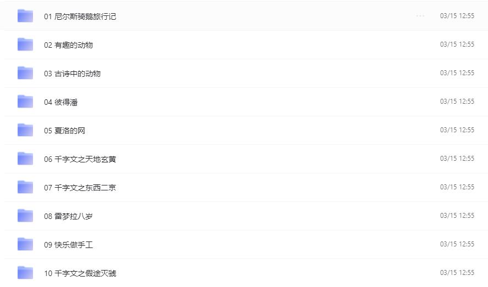Click folder name 03 古诗中的动物
This screenshot has width=488, height=287.
72,74
